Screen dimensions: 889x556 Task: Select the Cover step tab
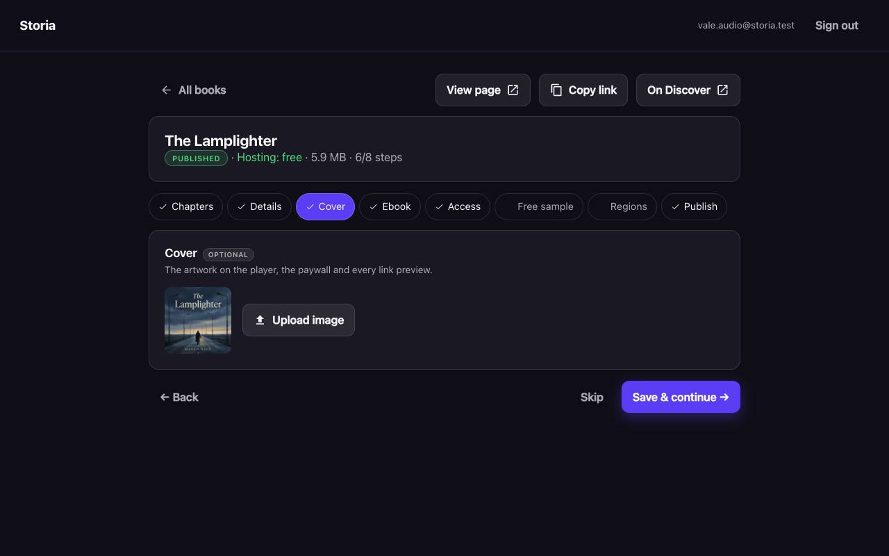[325, 206]
